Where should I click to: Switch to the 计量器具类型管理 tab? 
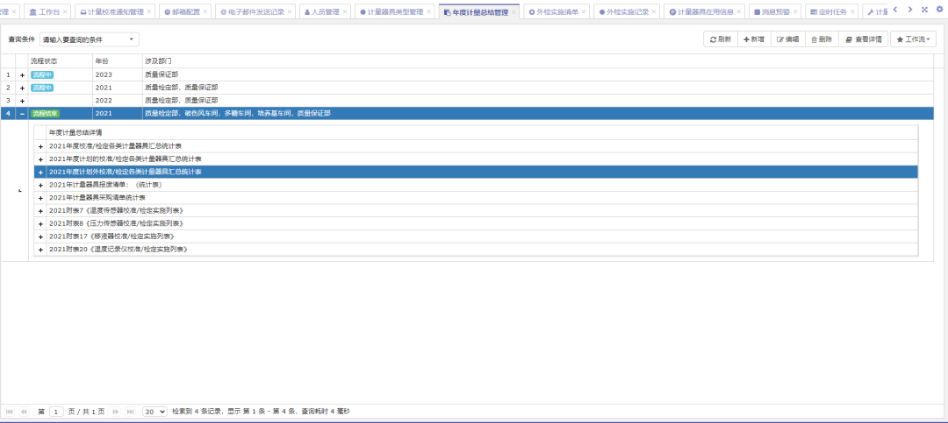coord(395,11)
